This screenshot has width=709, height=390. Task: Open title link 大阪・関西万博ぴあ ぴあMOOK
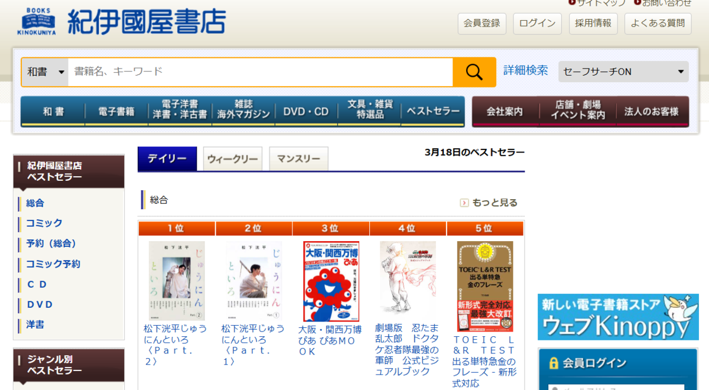pos(330,340)
